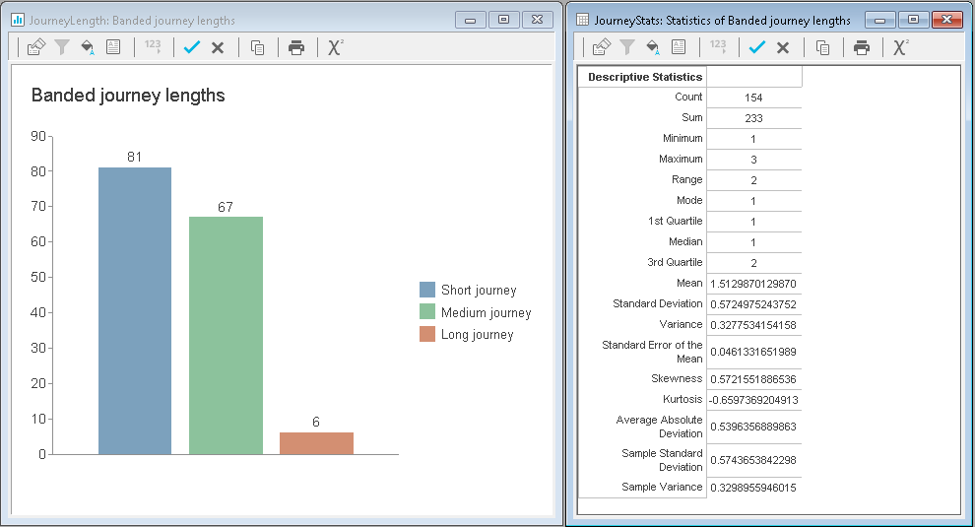The image size is (975, 527).
Task: Select Sample Standard Deviation value 0.5743653842298
Action: tap(753, 460)
